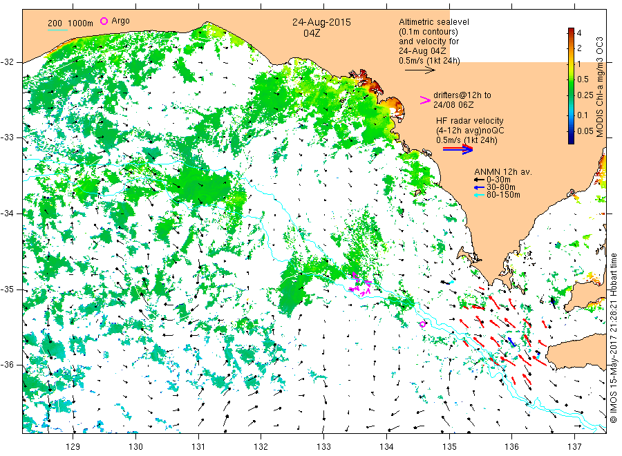
Task: Click the longitude label 133
Action: pos(323,447)
